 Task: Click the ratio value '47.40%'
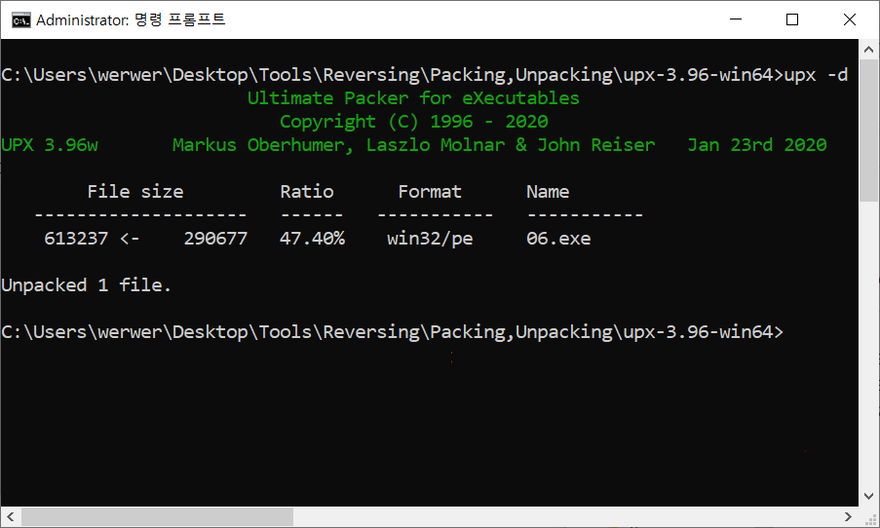(x=312, y=239)
